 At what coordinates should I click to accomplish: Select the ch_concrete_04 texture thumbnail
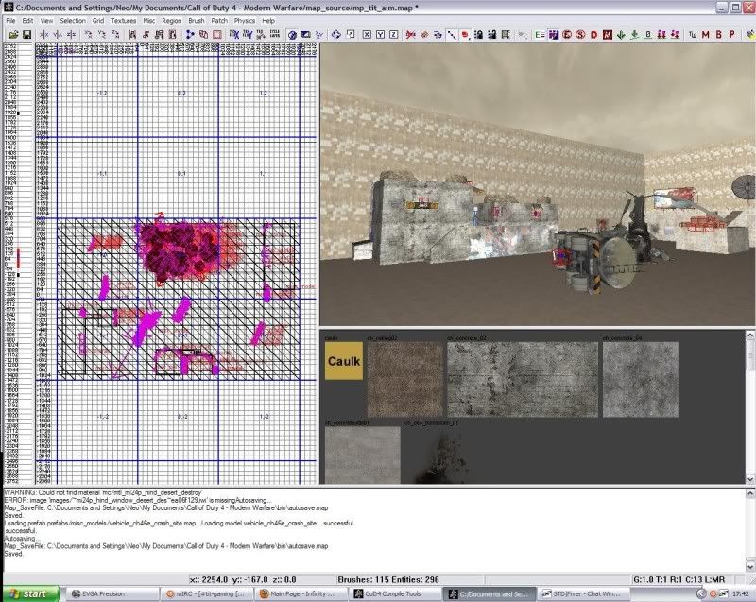(640, 378)
